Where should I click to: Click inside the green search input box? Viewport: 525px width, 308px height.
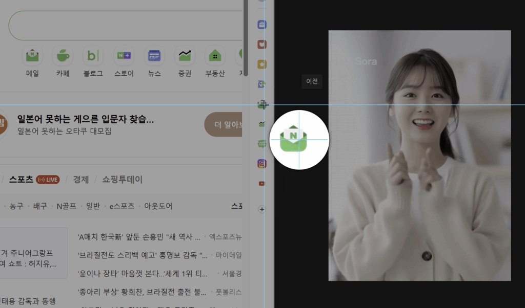coord(123,25)
